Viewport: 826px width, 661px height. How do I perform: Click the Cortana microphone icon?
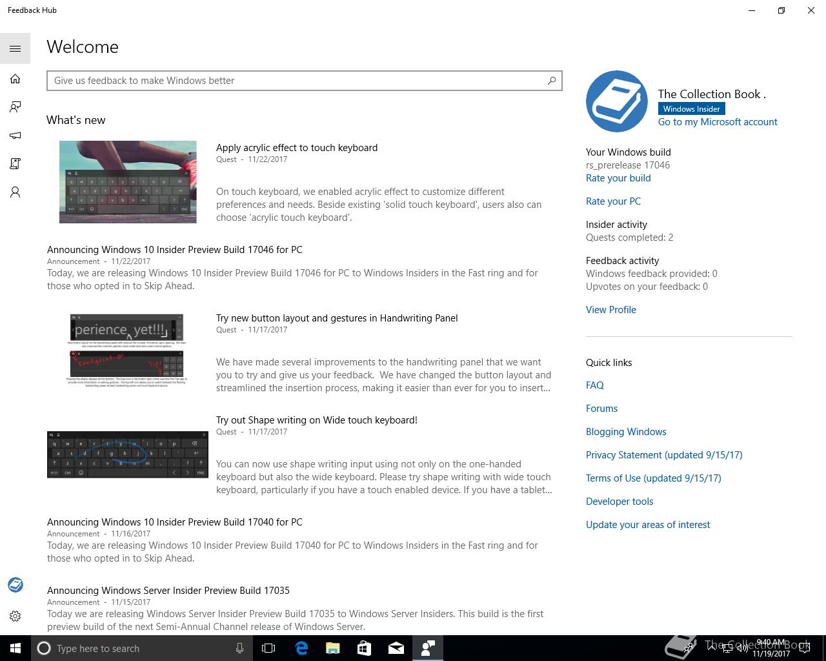[239, 648]
